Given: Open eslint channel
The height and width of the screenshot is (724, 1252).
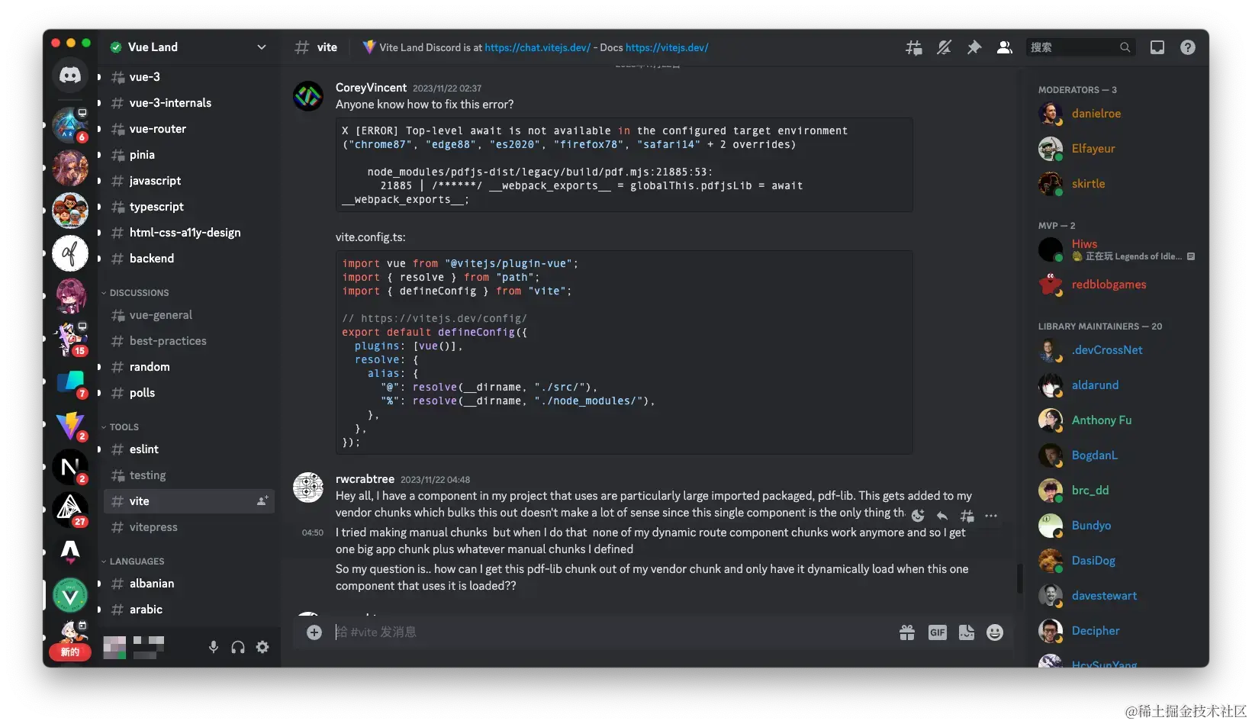Looking at the screenshot, I should (189, 449).
